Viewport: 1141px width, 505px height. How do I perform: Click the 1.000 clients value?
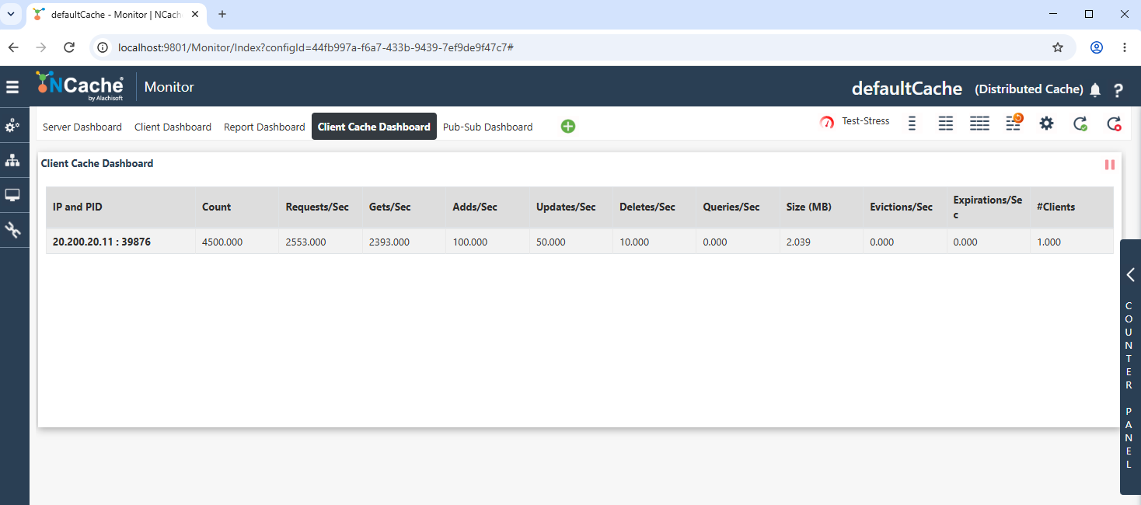tap(1049, 242)
